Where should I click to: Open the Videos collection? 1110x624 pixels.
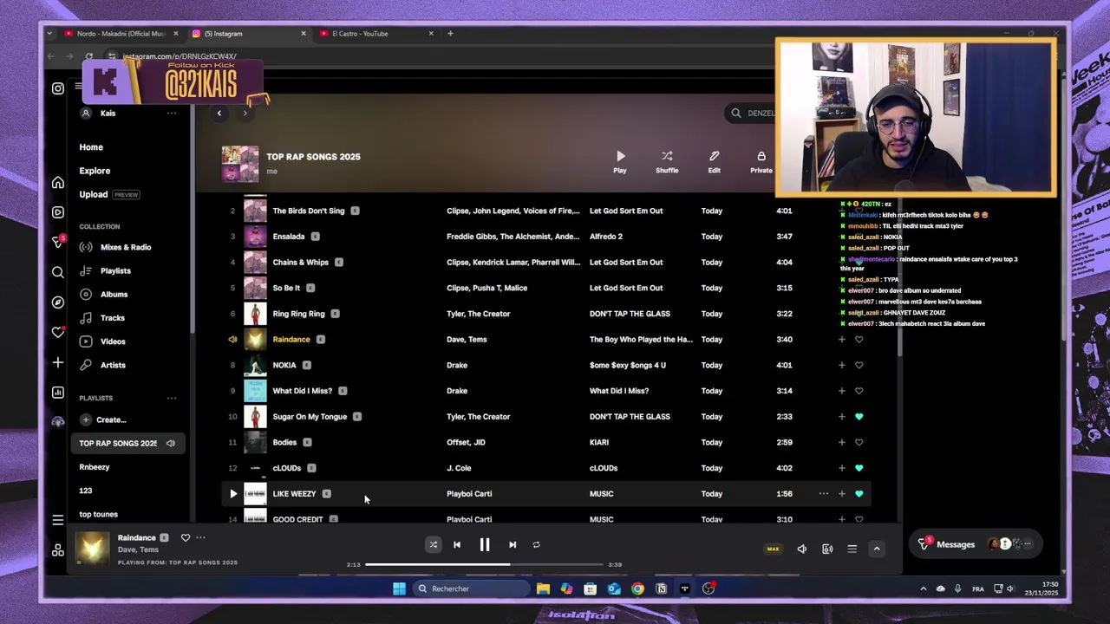pos(113,341)
